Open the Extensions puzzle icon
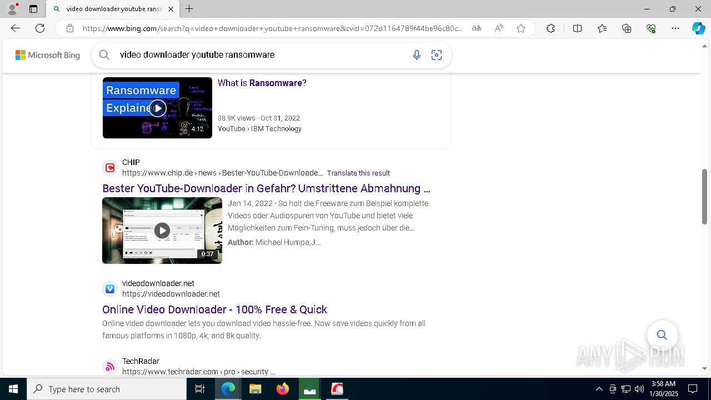 pos(550,28)
